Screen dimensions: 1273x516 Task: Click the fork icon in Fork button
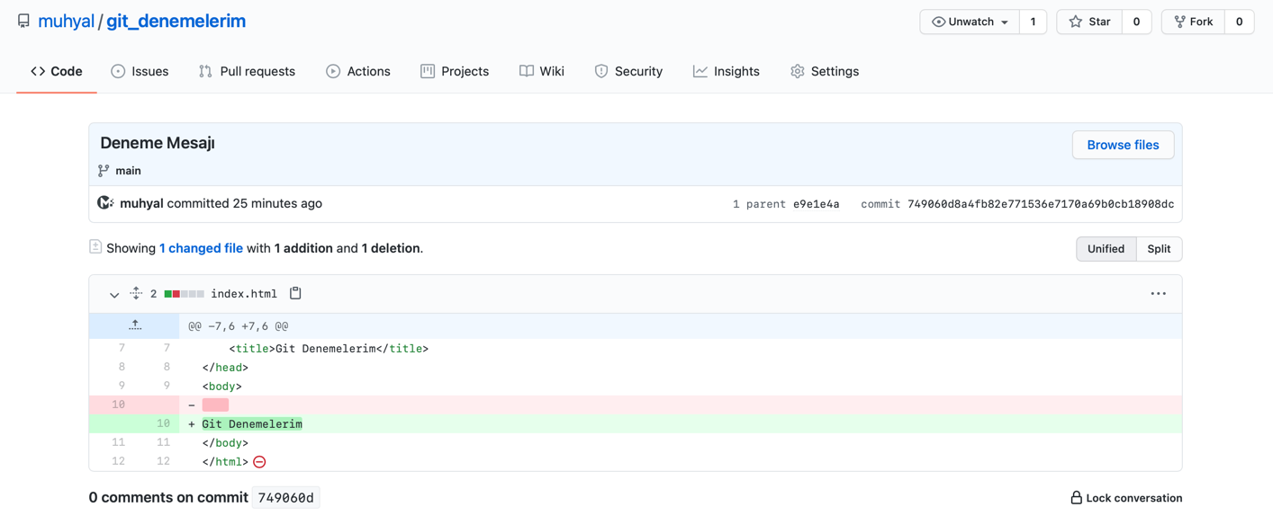click(1179, 22)
